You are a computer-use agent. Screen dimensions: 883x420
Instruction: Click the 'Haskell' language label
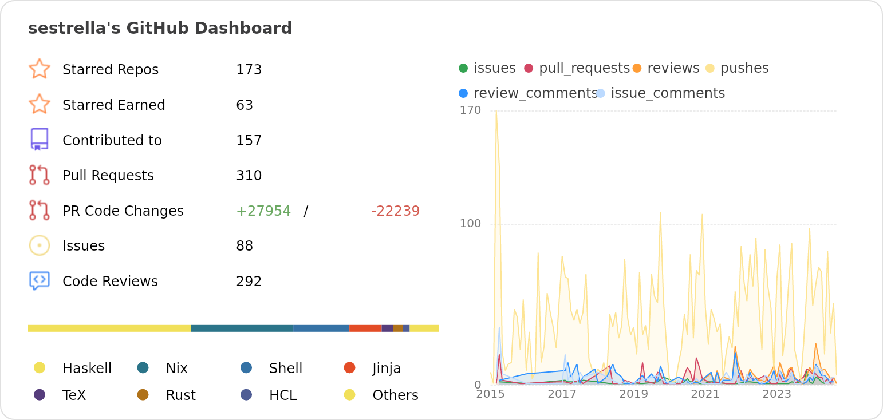pos(87,369)
